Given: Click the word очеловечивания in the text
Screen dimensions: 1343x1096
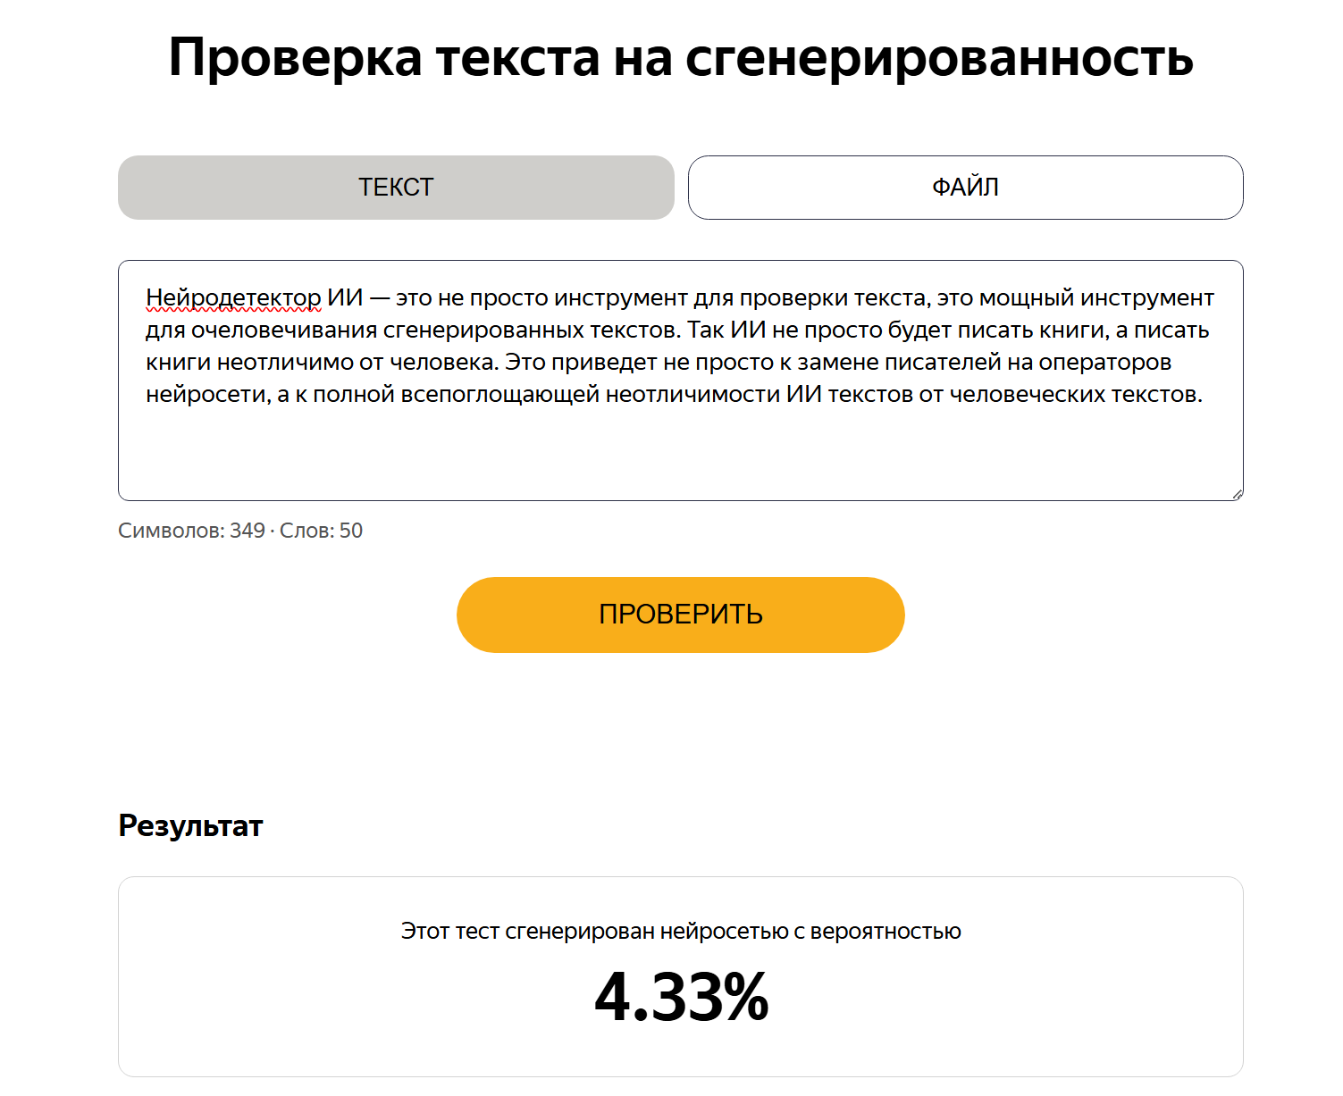Looking at the screenshot, I should click(x=284, y=330).
